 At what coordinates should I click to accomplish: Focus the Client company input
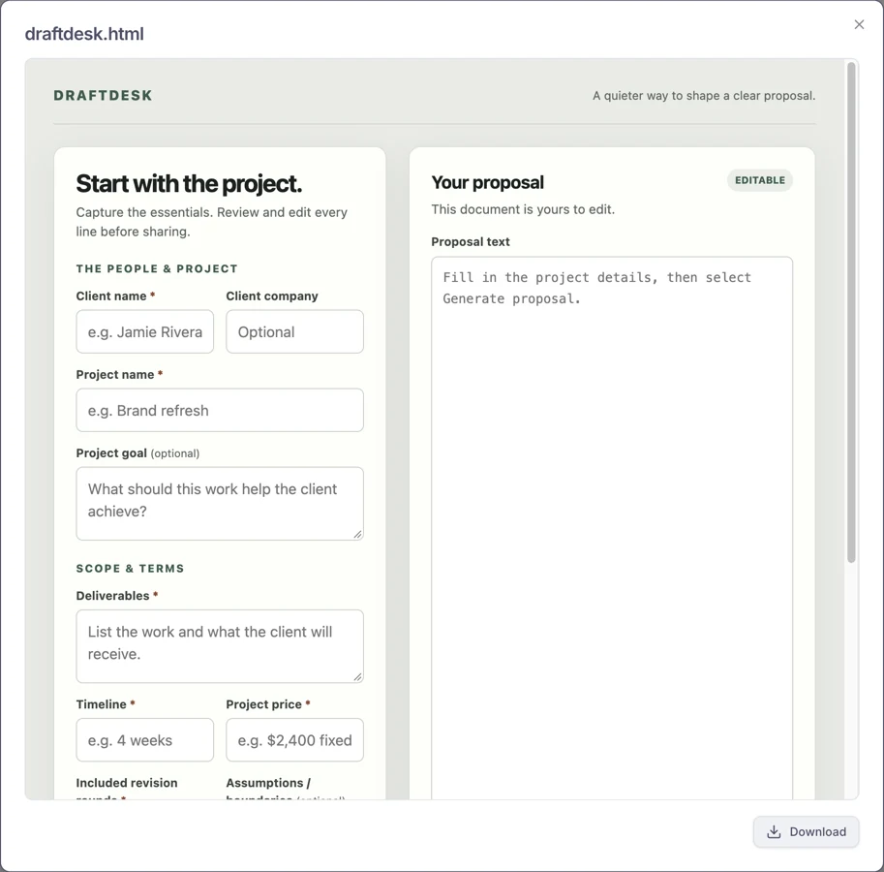pyautogui.click(x=295, y=331)
